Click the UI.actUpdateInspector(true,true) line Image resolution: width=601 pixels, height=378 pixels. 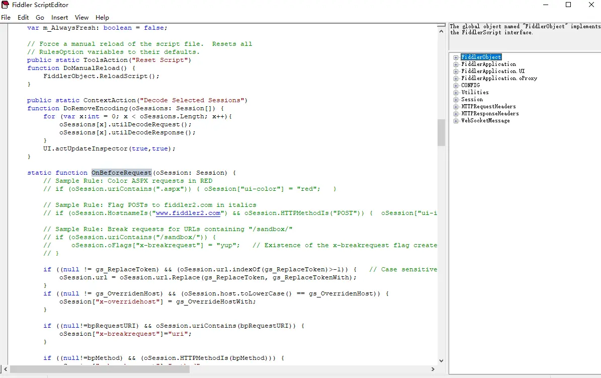tap(109, 148)
